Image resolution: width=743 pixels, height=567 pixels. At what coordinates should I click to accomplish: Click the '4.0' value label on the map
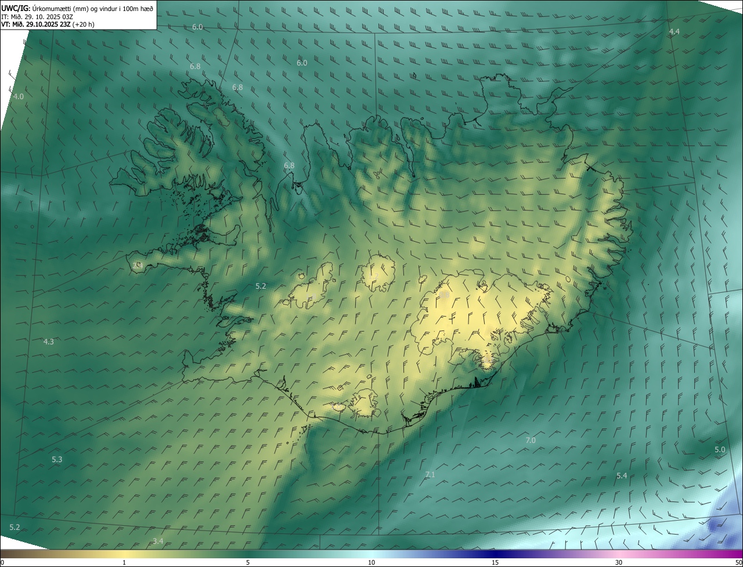(x=19, y=97)
